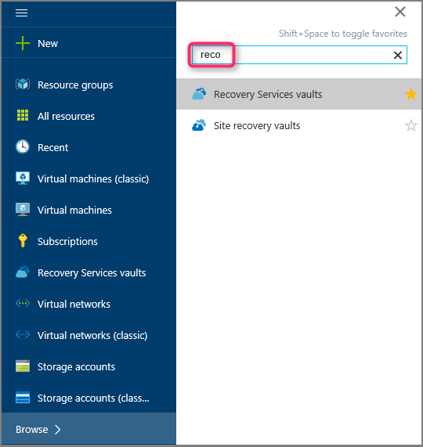The width and height of the screenshot is (423, 447).
Task: Click the cloud icon in Recovery Services vaults result
Action: tap(199, 94)
